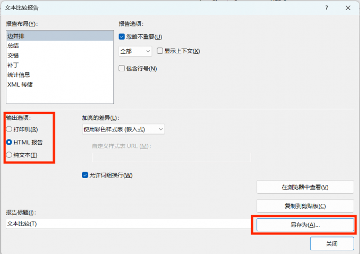Select 统计信息 in the layout list
The width and height of the screenshot is (360, 254).
tap(60, 74)
